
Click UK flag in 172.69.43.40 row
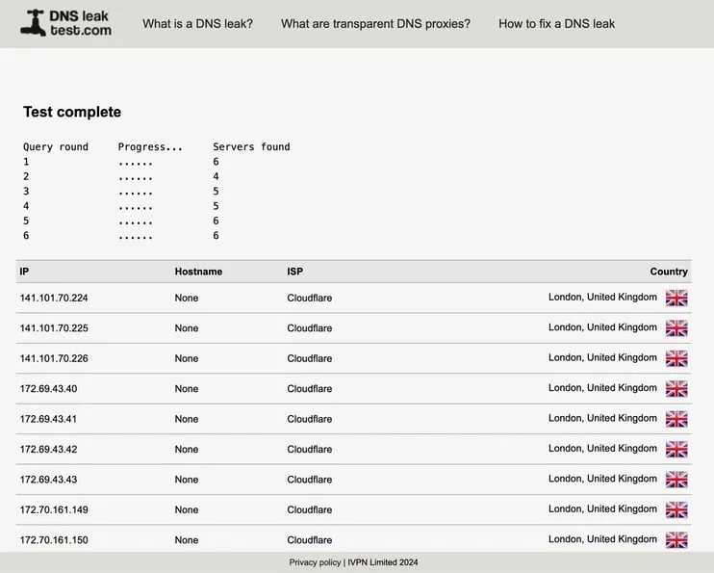click(676, 388)
